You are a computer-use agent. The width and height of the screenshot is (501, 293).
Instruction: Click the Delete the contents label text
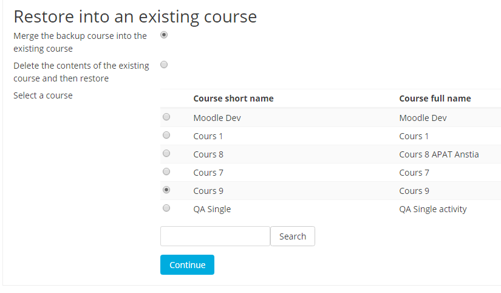[x=81, y=72]
